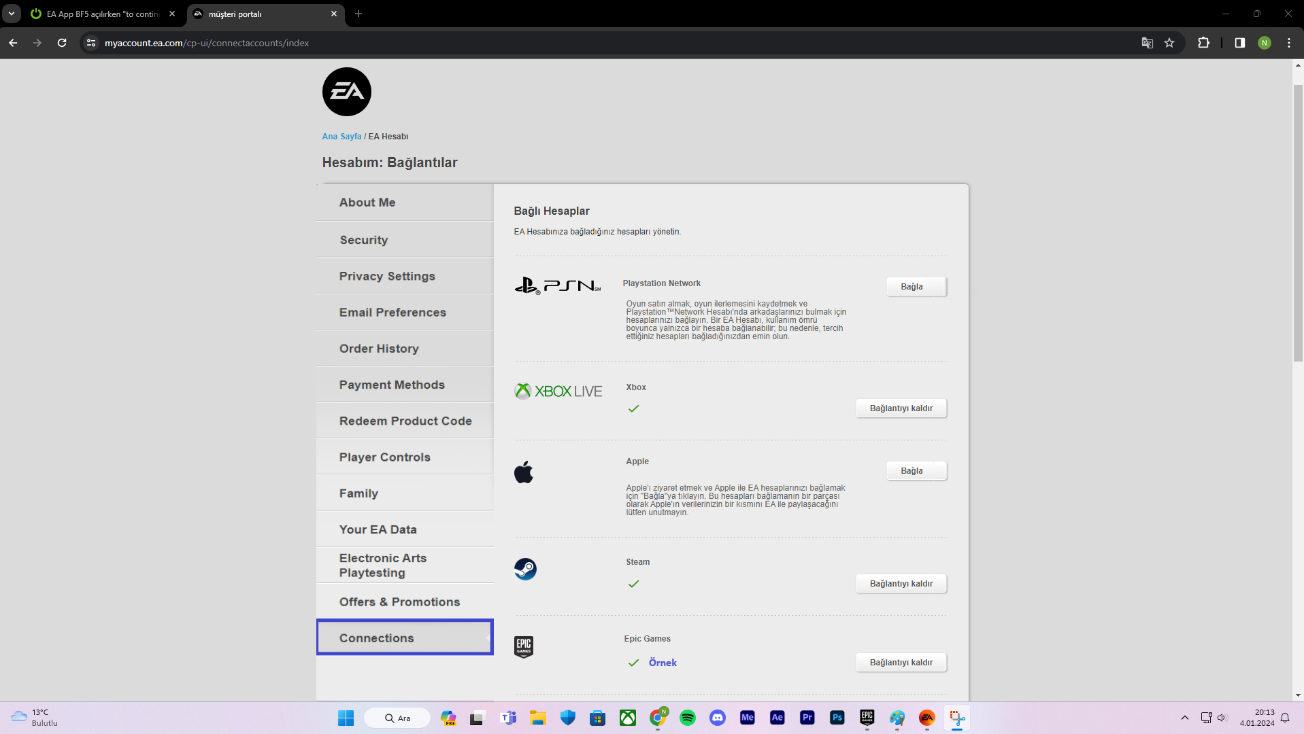Viewport: 1304px width, 734px height.
Task: Open Microsoft Teams from taskbar
Action: click(508, 718)
